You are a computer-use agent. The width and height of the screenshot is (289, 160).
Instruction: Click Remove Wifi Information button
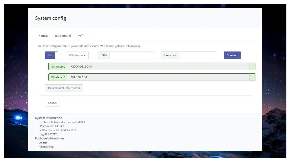point(64,88)
